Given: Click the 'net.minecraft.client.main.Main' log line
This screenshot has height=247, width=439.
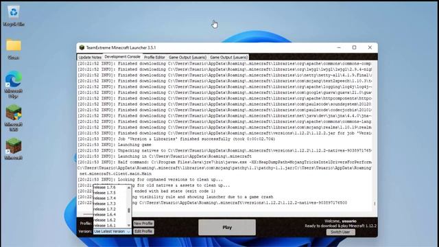Looking at the screenshot, I should click(115, 174).
